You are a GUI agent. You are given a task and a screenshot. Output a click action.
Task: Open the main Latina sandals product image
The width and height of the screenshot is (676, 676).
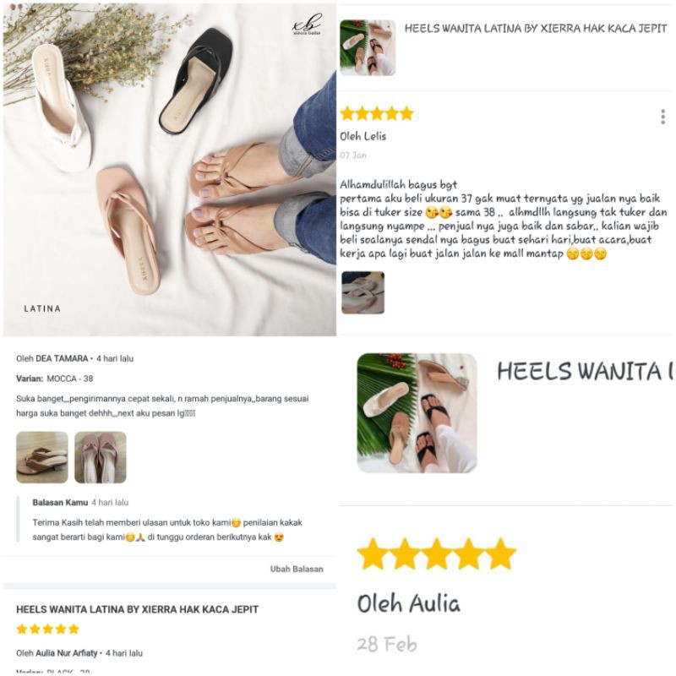coord(170,170)
